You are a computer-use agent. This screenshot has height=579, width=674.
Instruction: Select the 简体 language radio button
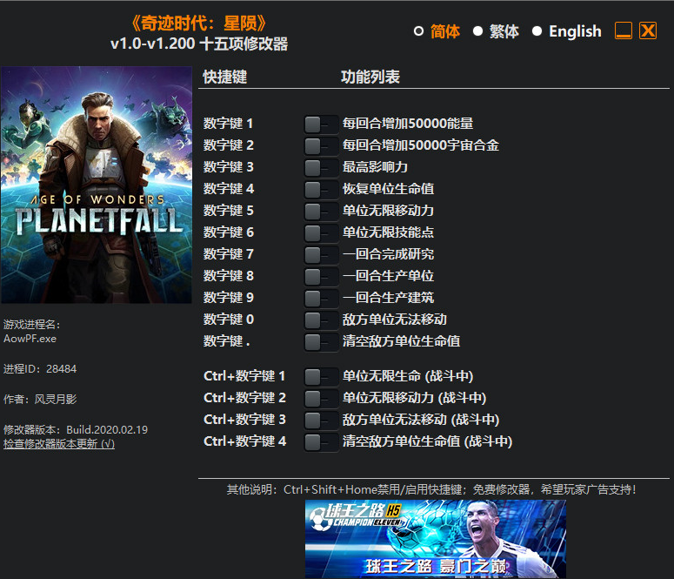click(418, 31)
